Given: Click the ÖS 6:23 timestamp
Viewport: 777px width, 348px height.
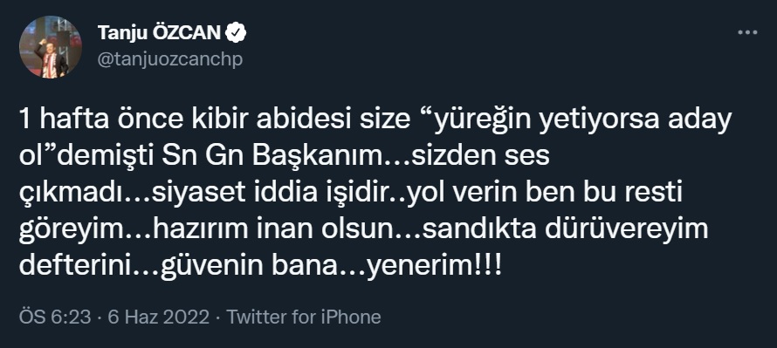Looking at the screenshot, I should click(55, 317).
